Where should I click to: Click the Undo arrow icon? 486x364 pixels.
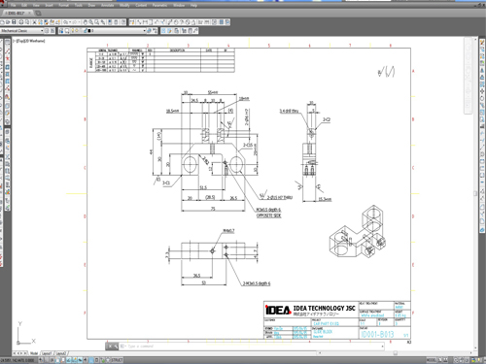pyautogui.click(x=65, y=22)
